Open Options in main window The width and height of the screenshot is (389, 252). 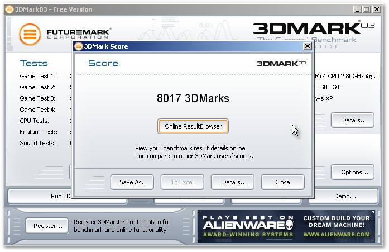pos(353,172)
